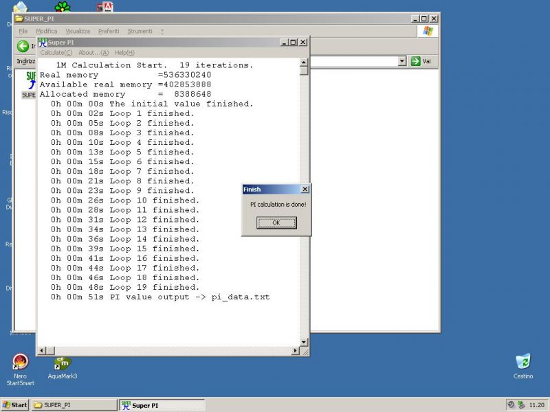550x412 pixels.
Task: Click the 'Loop 19 finished.' line
Action: point(125,287)
